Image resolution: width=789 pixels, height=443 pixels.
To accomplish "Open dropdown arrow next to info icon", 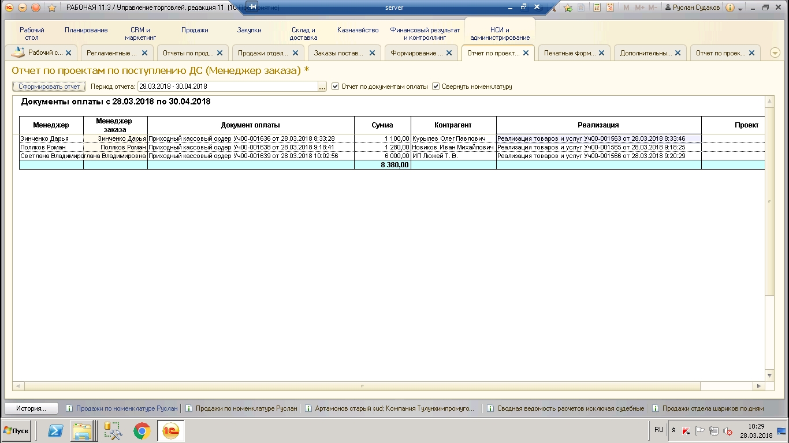I will [x=740, y=7].
